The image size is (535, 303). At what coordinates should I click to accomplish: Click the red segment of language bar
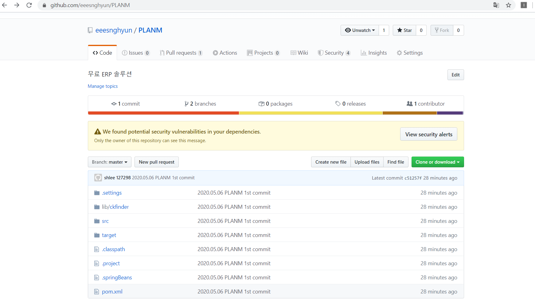click(163, 113)
